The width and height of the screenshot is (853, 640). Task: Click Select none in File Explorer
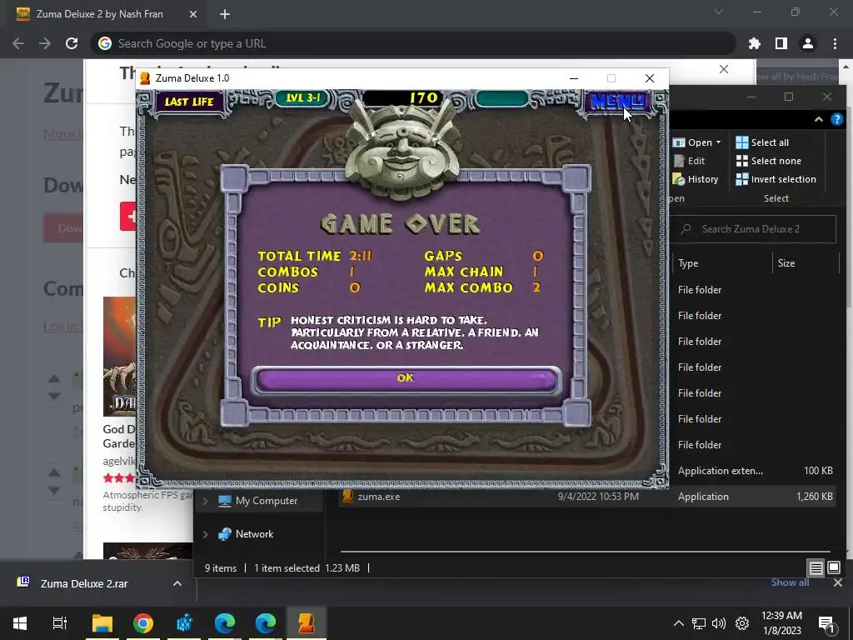pyautogui.click(x=768, y=161)
